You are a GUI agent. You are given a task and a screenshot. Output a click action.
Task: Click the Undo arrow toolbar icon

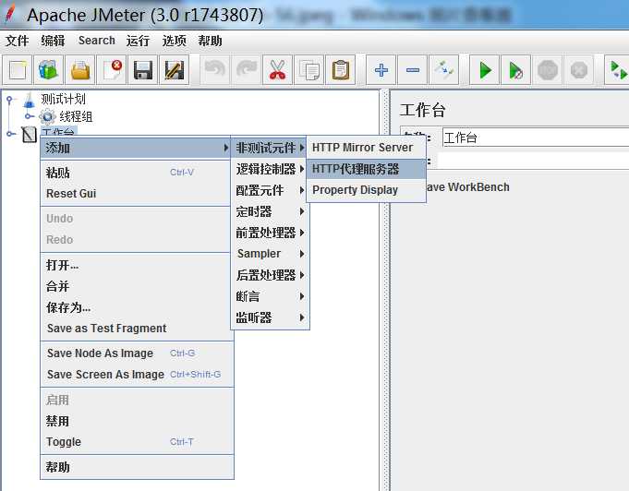(x=215, y=70)
